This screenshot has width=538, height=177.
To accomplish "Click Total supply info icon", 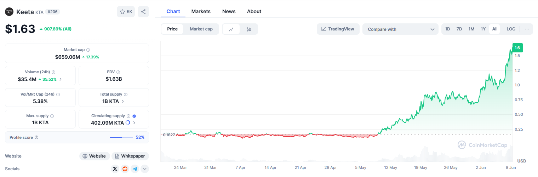I will point(126,95).
